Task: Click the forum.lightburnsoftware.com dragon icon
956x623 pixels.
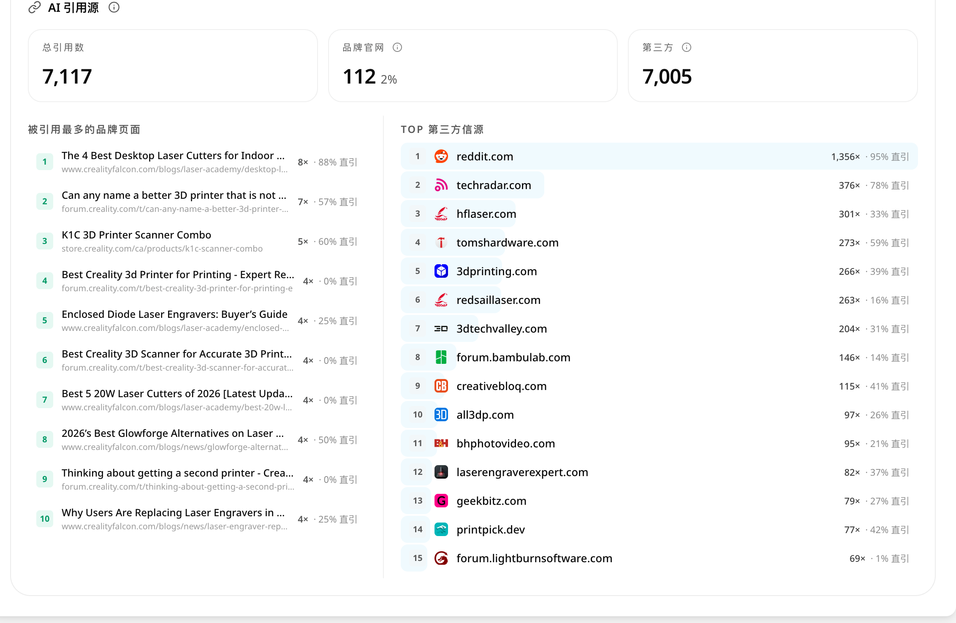Action: 441,558
